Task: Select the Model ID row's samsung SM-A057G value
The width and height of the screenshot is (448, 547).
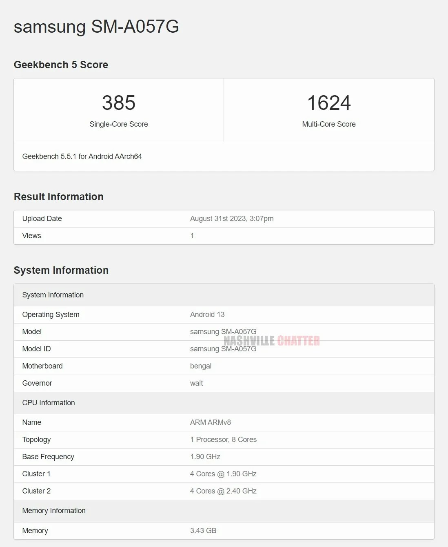Action: 223,349
